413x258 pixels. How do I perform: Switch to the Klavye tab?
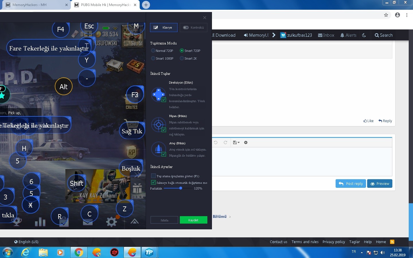point(163,28)
